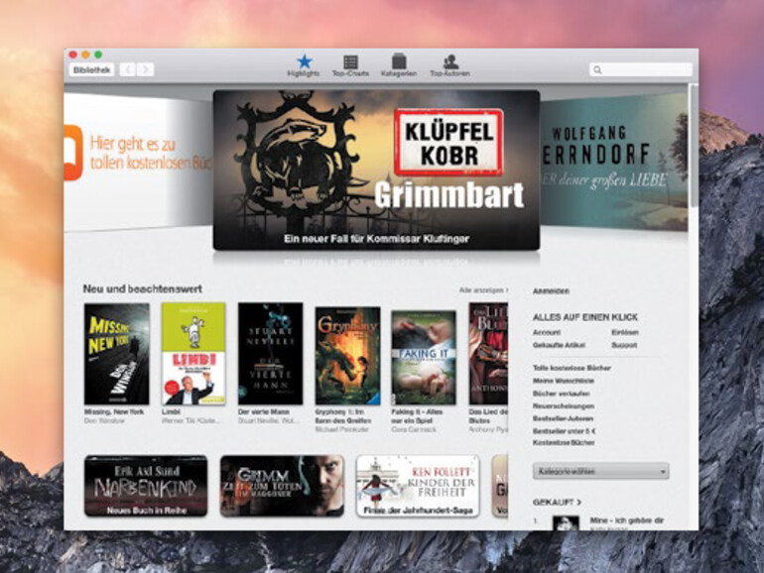Click the Gryphony 1 title text
Image resolution: width=764 pixels, height=573 pixels.
coord(342,416)
